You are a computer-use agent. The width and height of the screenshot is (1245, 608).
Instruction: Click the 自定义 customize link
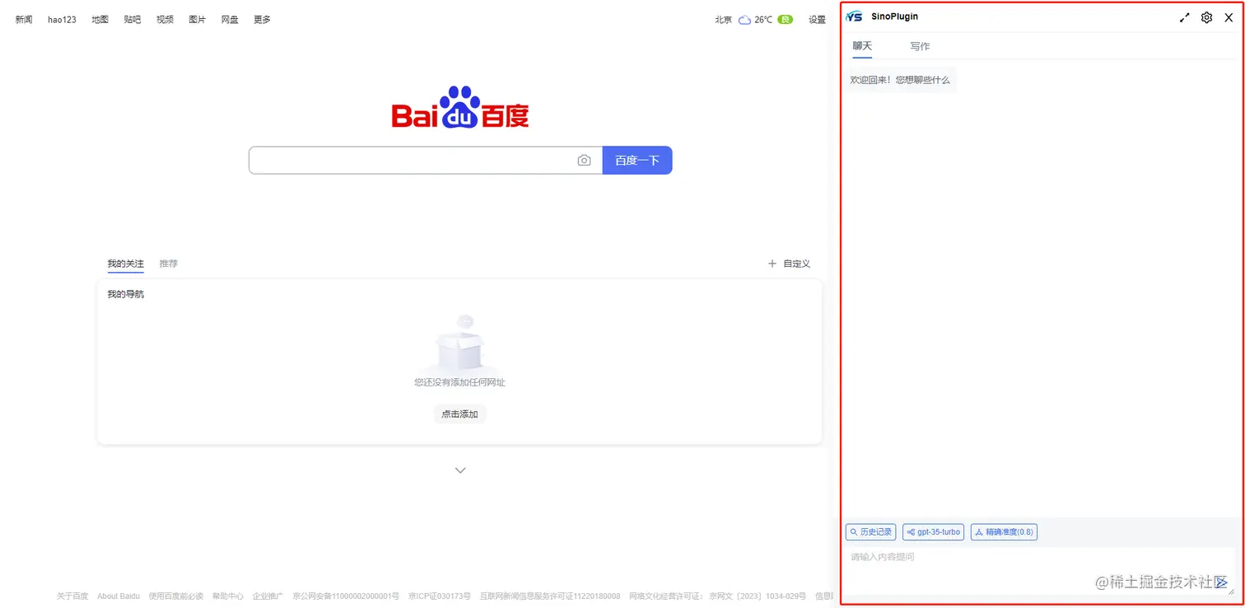point(797,264)
